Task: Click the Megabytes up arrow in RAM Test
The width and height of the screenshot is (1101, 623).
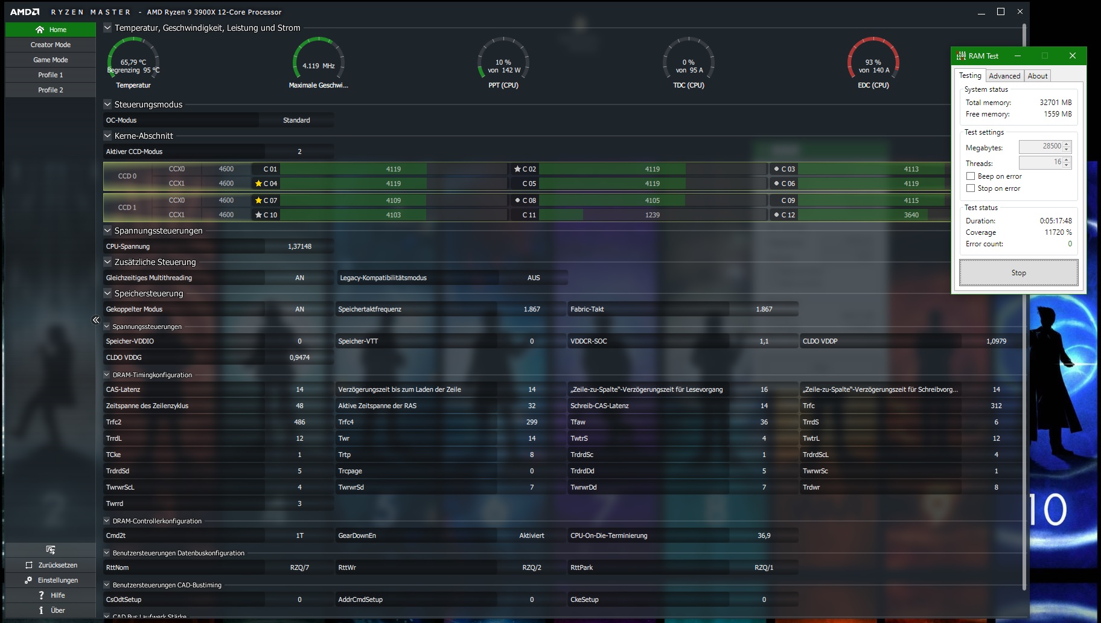Action: [1067, 144]
